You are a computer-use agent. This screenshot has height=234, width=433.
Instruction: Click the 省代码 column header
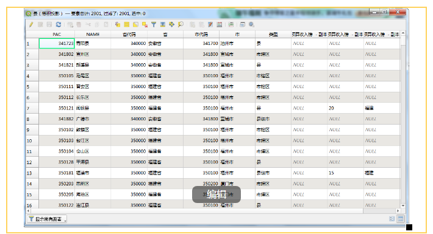click(x=129, y=35)
